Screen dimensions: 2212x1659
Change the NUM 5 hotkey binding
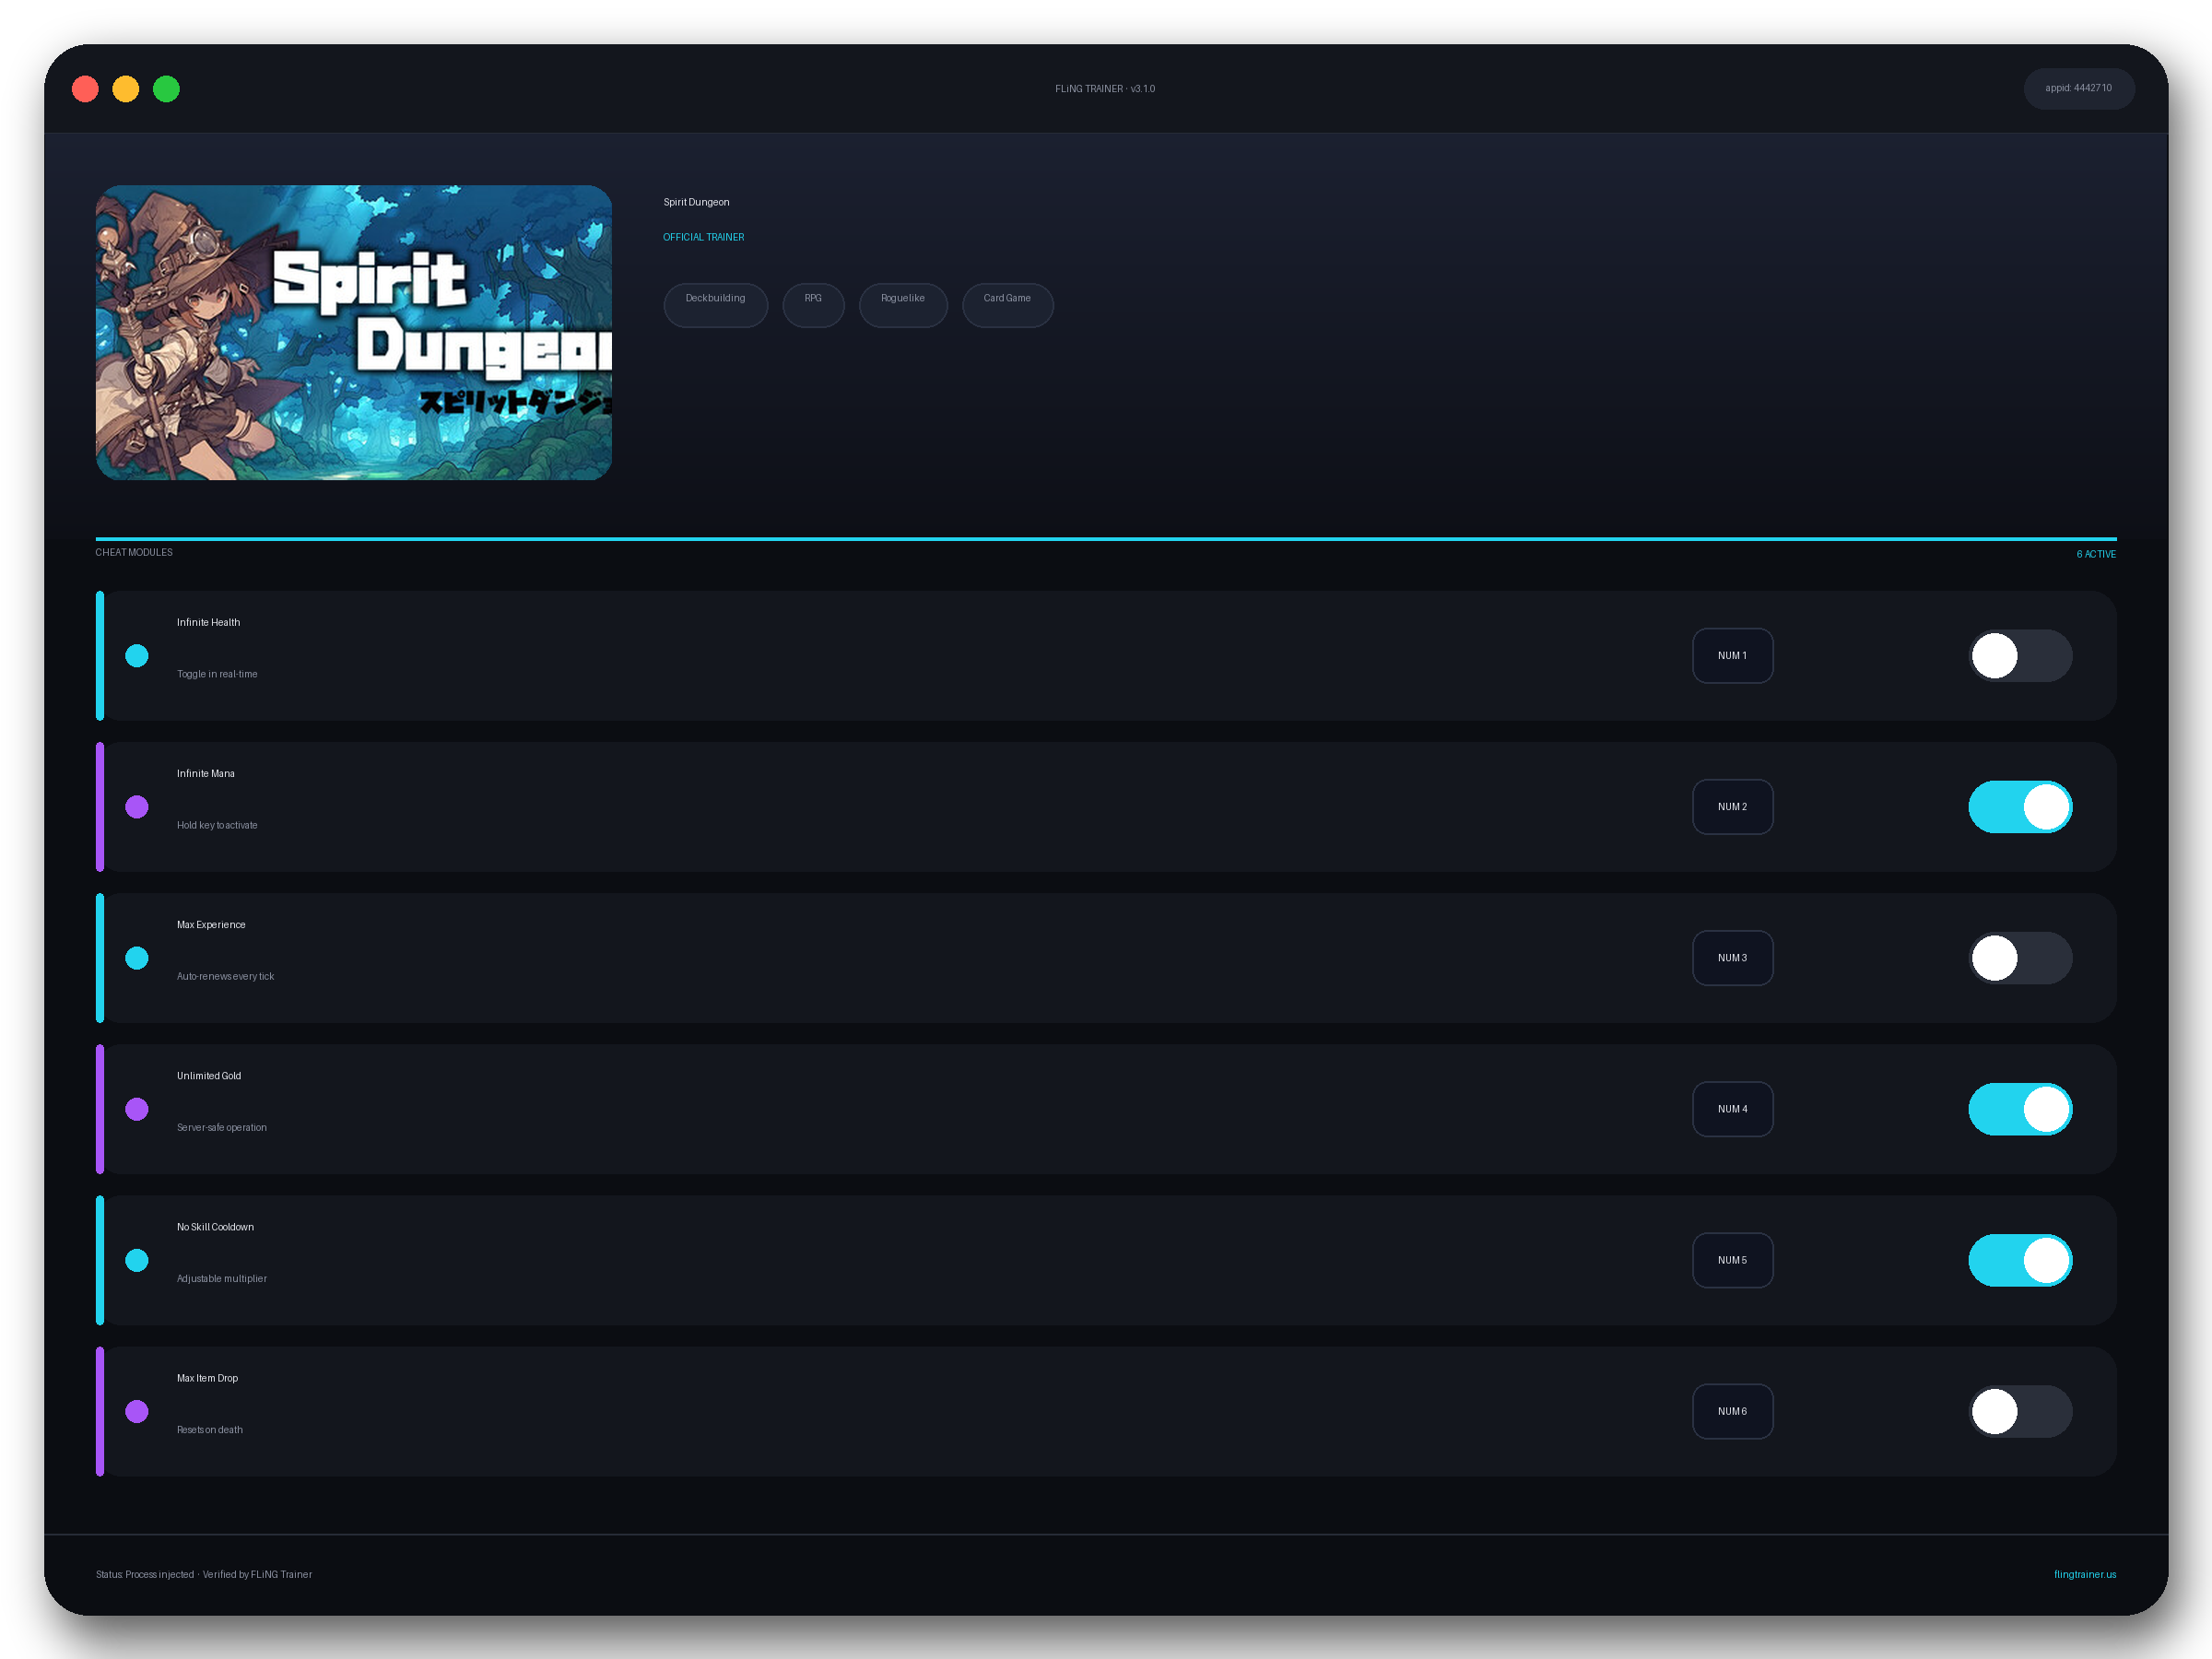(x=1732, y=1260)
